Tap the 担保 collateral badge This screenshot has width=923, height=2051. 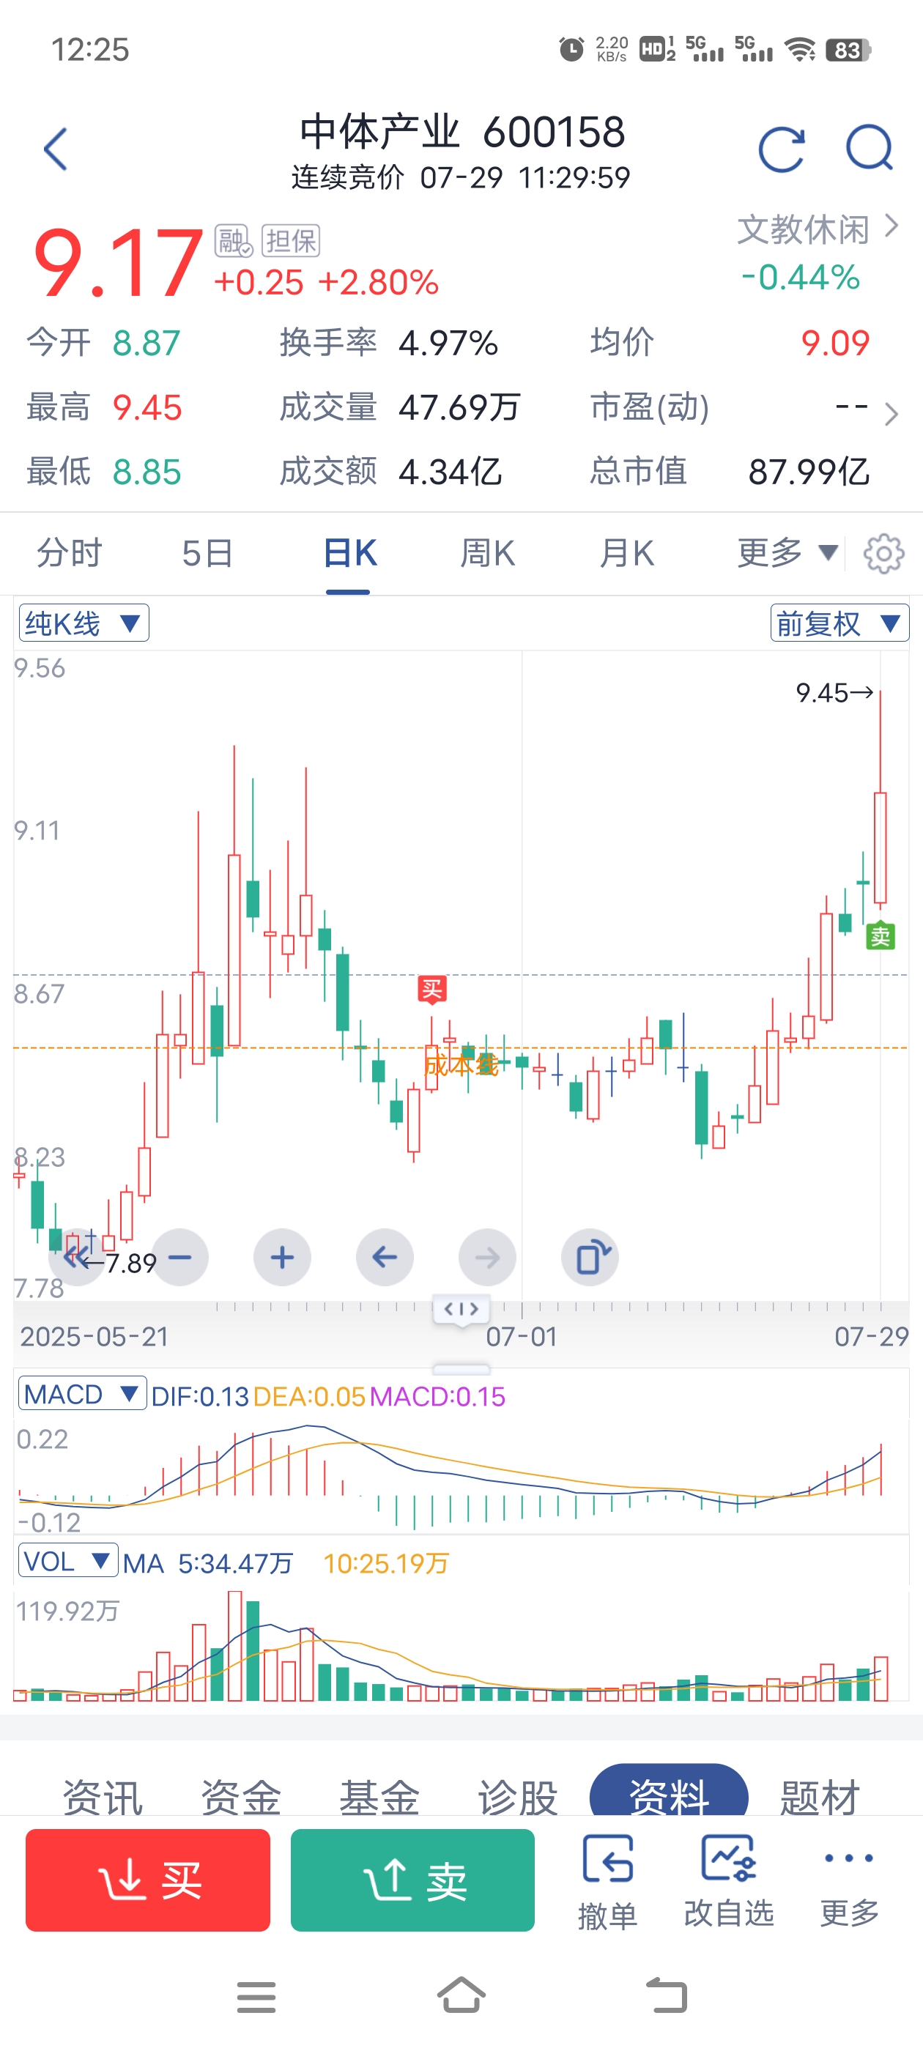coord(291,240)
